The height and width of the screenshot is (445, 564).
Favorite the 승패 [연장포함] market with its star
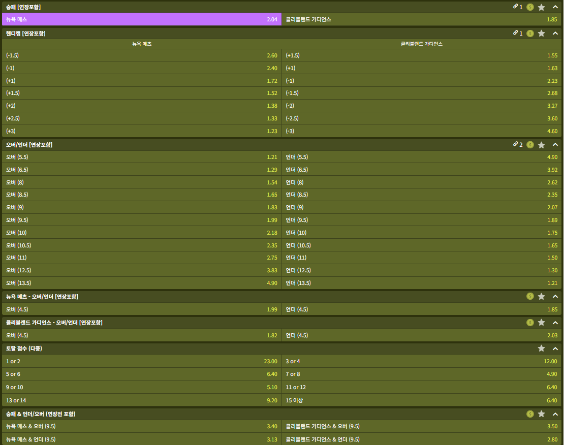click(541, 7)
